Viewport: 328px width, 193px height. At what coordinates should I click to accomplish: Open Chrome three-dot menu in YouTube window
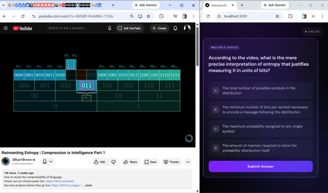tap(193, 16)
